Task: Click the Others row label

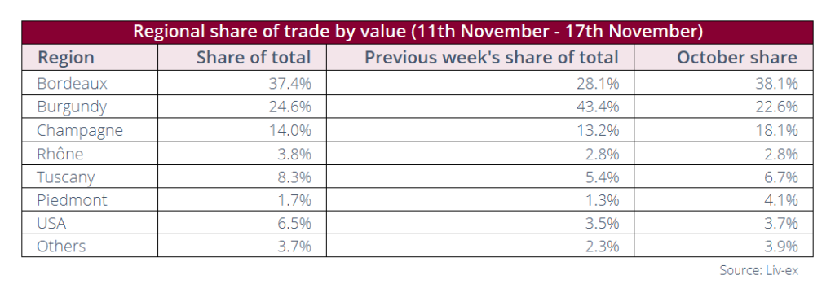Action: (61, 247)
